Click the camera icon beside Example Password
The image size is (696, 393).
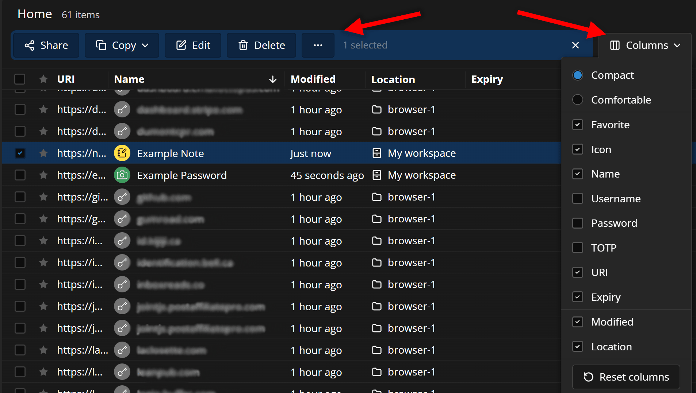coord(122,175)
